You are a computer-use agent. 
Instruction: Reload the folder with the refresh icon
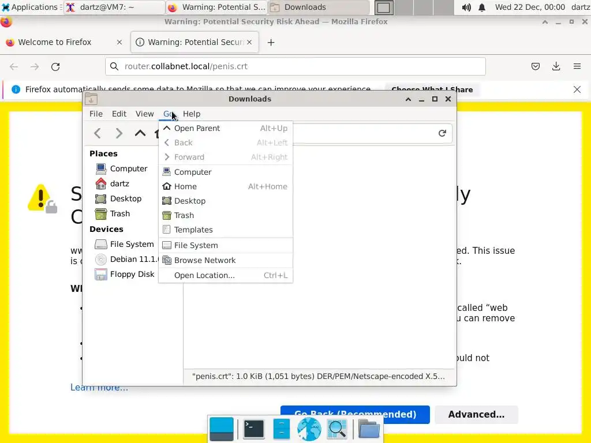442,133
